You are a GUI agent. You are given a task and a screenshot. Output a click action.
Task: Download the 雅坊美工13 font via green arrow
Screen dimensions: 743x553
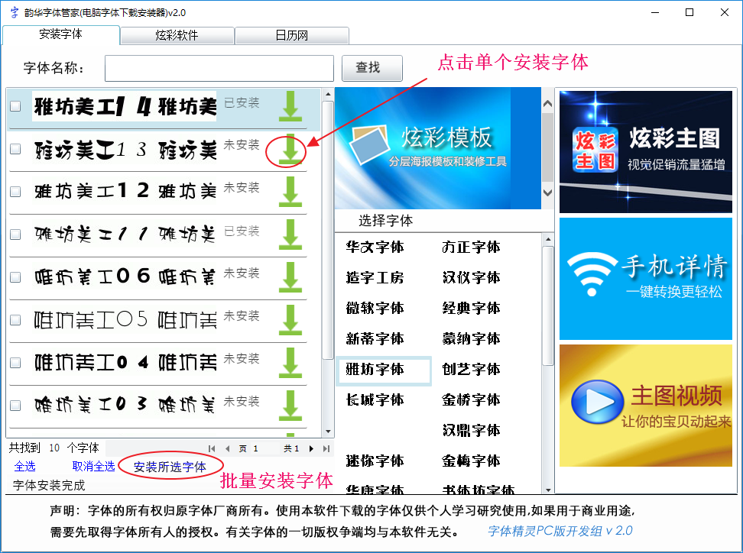(x=290, y=149)
